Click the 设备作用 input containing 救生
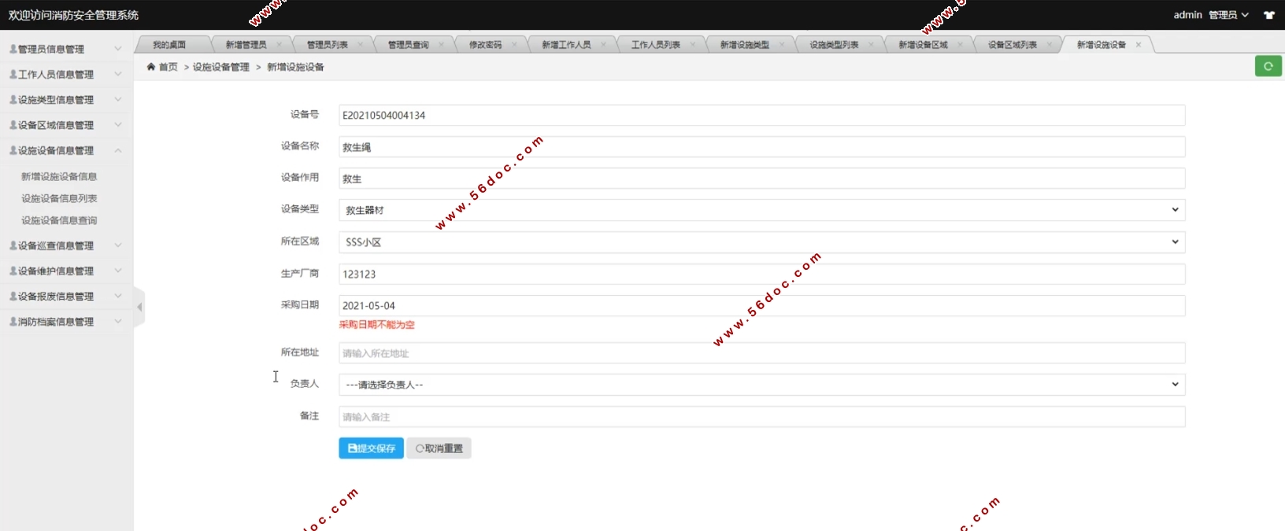Image resolution: width=1285 pixels, height=531 pixels. pos(762,179)
